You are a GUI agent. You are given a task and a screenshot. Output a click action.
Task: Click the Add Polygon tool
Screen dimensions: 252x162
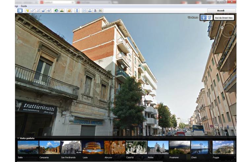(x=33, y=11)
